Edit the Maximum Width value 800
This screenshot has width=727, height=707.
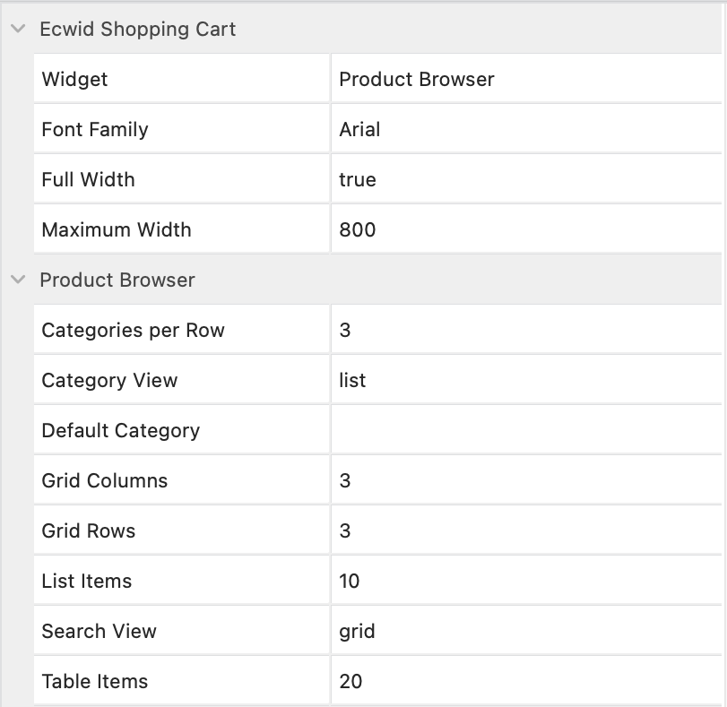click(x=356, y=229)
